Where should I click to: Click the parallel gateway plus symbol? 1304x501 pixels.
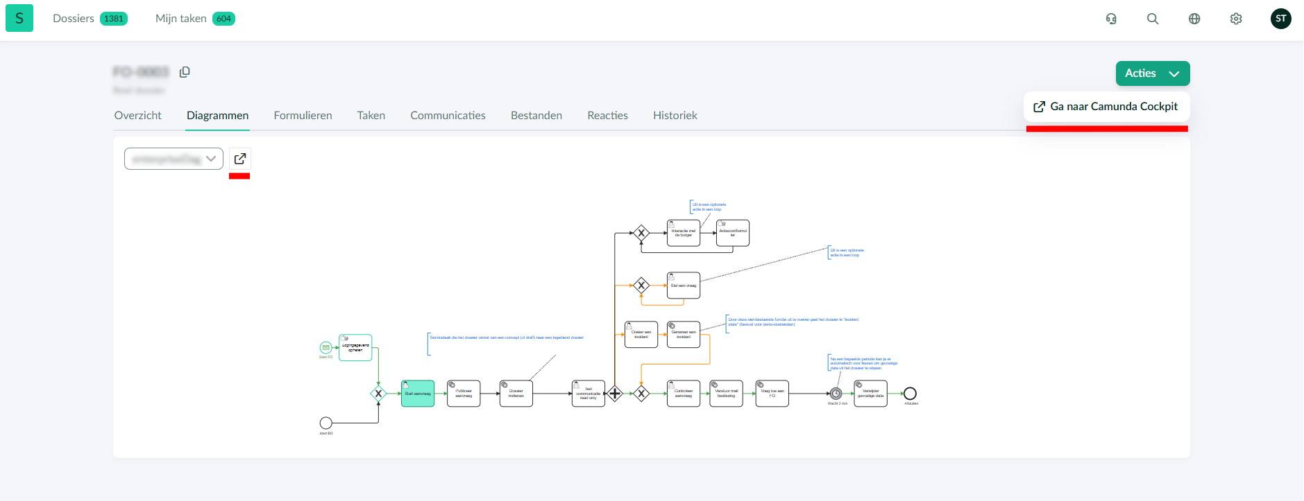615,394
